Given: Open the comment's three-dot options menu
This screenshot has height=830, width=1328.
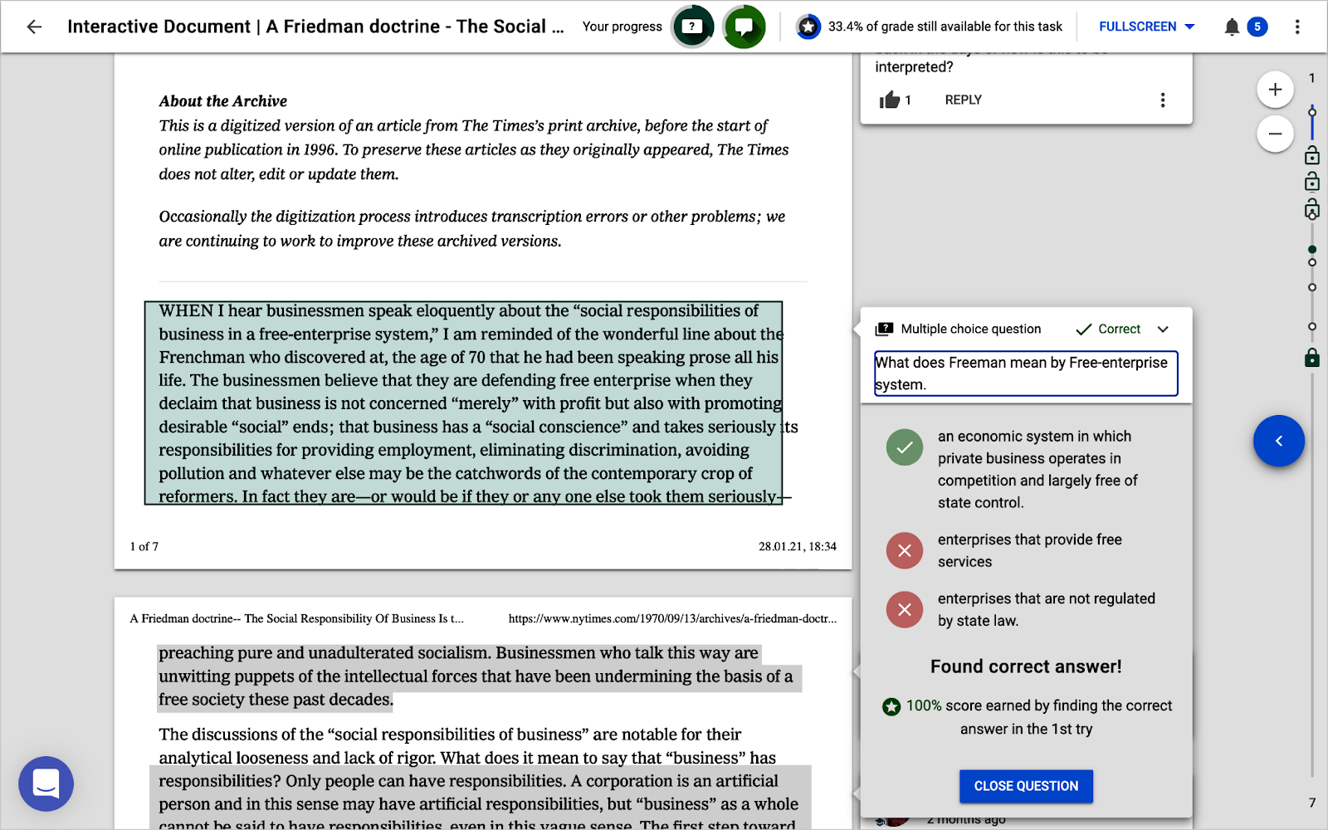Looking at the screenshot, I should 1163,100.
